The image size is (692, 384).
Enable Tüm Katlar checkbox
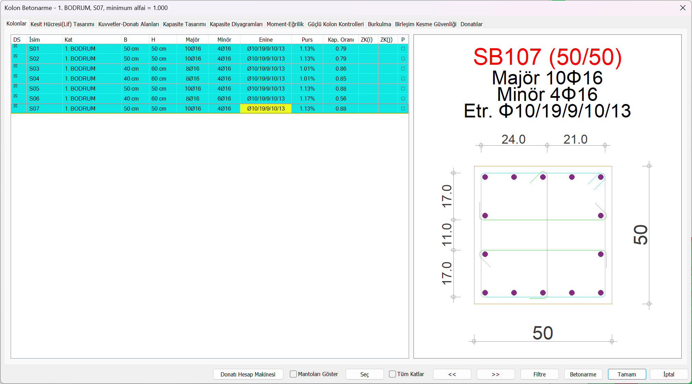392,374
